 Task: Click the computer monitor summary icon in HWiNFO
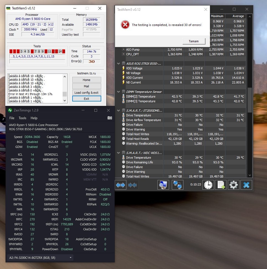[163, 185]
